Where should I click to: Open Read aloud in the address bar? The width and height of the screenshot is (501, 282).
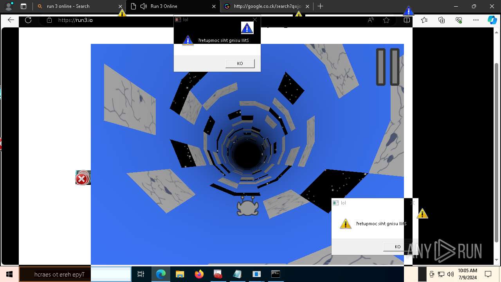[x=371, y=20]
